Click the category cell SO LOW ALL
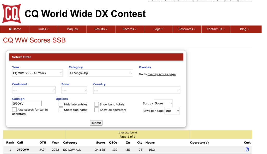267x154 pixels. click(x=72, y=150)
